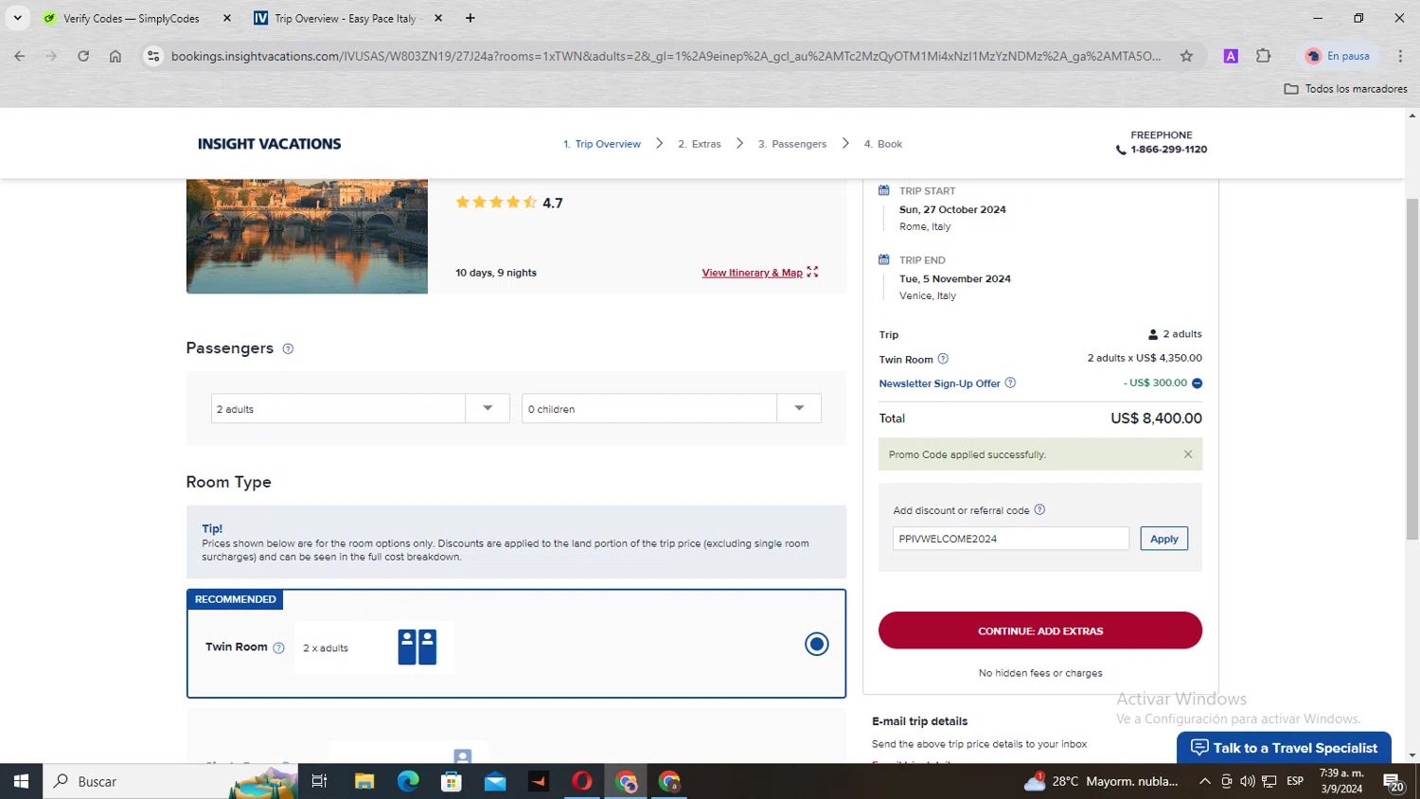This screenshot has height=799, width=1420.
Task: Click the Insight Vacations logo
Action: [x=269, y=144]
